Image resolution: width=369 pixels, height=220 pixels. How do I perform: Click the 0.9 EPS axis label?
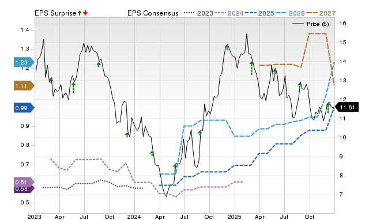click(x=25, y=126)
